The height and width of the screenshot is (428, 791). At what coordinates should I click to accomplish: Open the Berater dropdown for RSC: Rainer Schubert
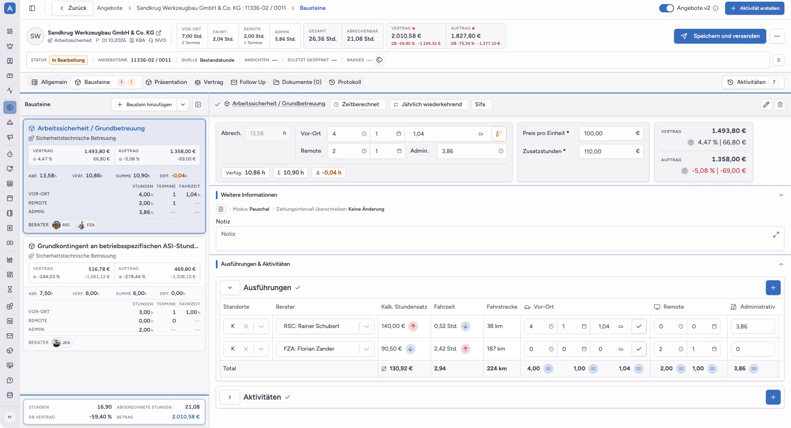coord(366,326)
